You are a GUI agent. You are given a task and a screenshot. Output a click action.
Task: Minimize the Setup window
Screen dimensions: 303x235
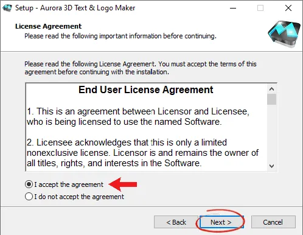click(233, 8)
